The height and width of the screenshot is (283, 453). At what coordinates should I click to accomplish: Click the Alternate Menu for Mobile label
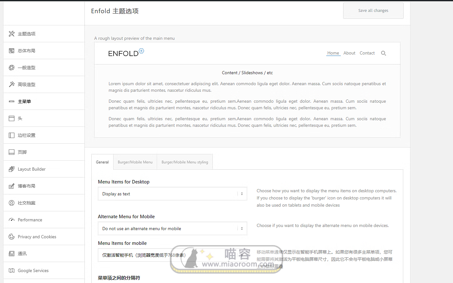126,217
